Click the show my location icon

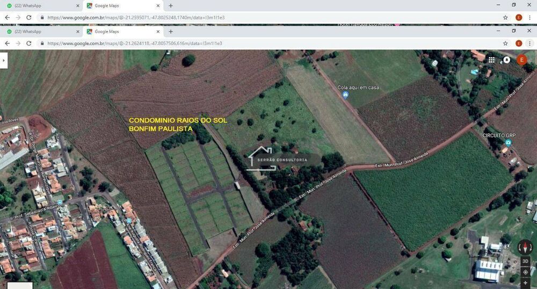(x=525, y=272)
